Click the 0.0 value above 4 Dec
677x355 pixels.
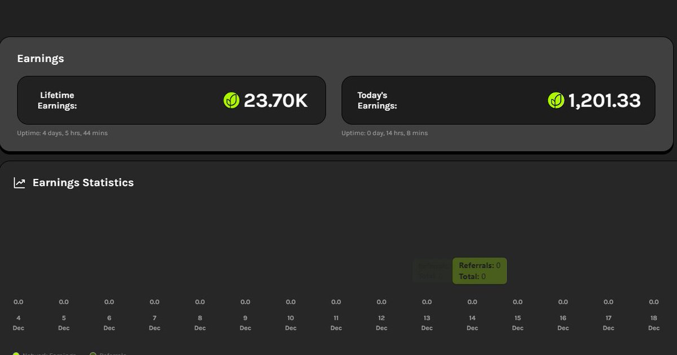click(x=19, y=302)
